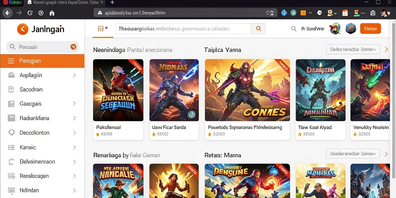The image size is (396, 198).
Task: Click the Pencaah sidebar search field
Action: 43,47
